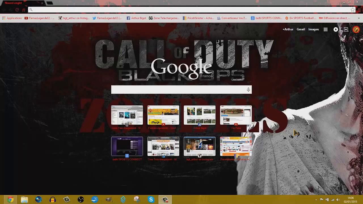Click the network icon in system tray
This screenshot has width=363, height=204.
pos(332,200)
